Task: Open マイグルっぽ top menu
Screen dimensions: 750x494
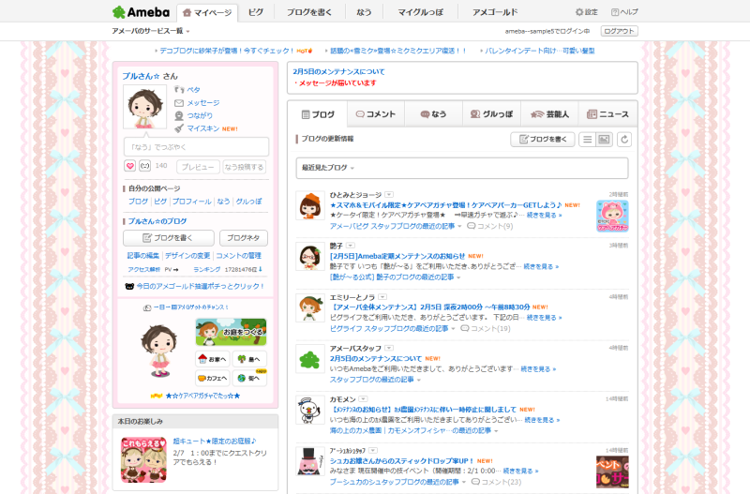Action: [x=420, y=12]
